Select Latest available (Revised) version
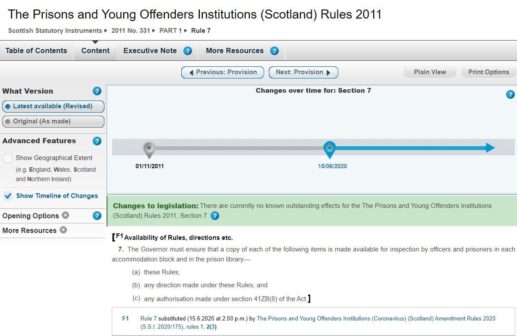This screenshot has height=336, width=517. [x=53, y=106]
